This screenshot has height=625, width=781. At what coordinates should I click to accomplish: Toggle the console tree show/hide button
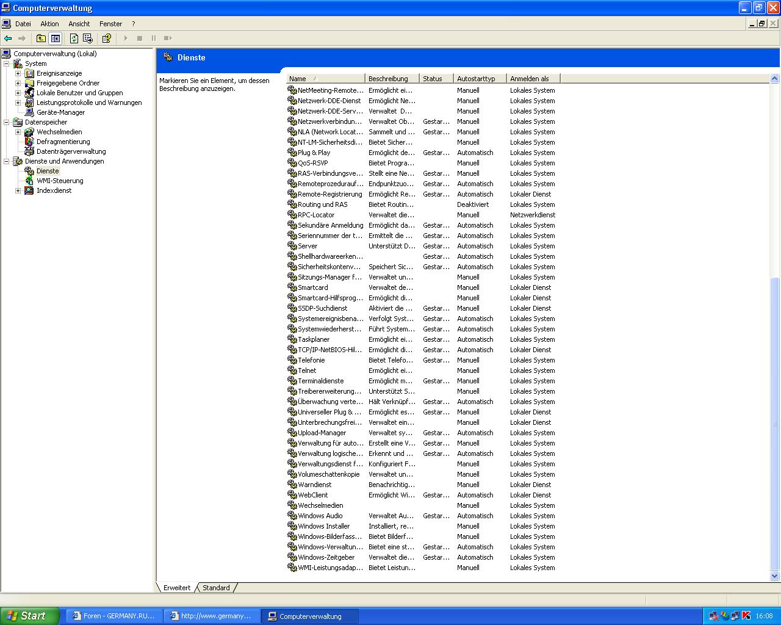click(x=56, y=38)
